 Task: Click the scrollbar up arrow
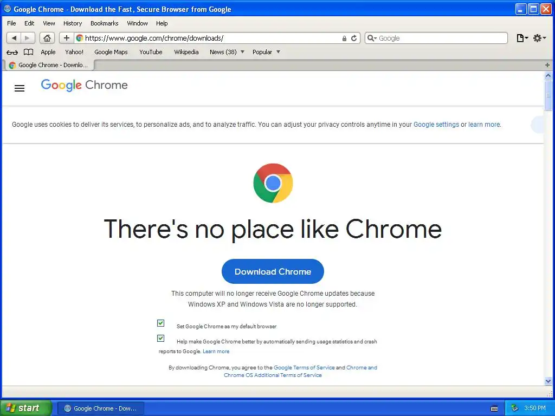548,75
